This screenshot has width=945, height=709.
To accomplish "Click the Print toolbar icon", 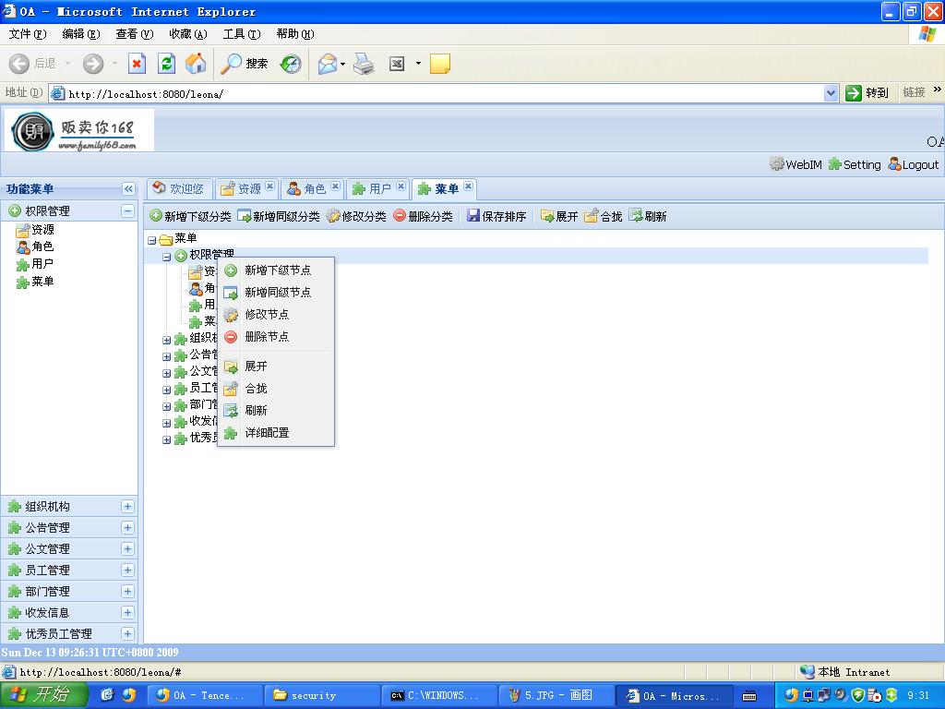I will (364, 64).
